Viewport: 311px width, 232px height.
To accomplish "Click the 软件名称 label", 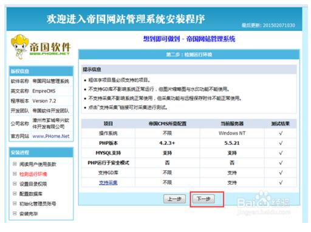I will (x=20, y=81).
